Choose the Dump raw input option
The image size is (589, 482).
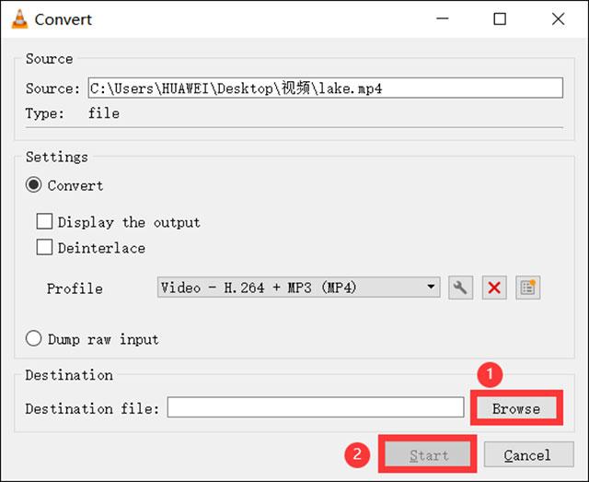pos(34,339)
